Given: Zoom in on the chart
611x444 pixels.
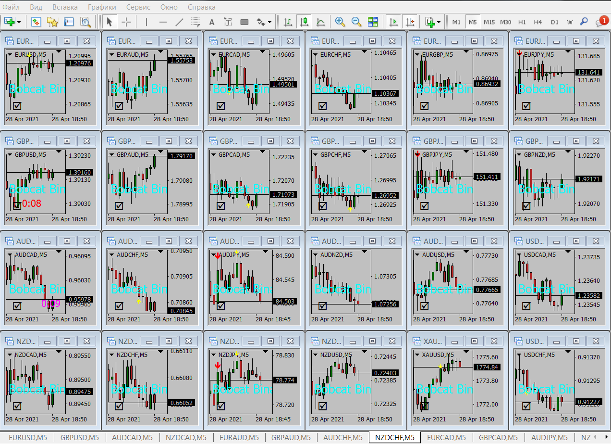Looking at the screenshot, I should (340, 22).
